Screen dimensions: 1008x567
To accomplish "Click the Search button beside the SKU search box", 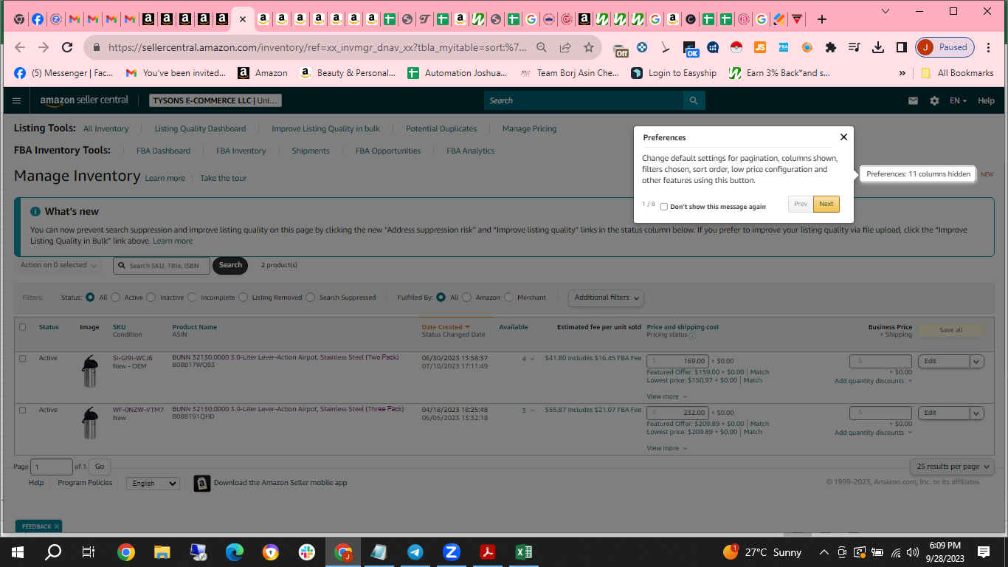I will 230,265.
